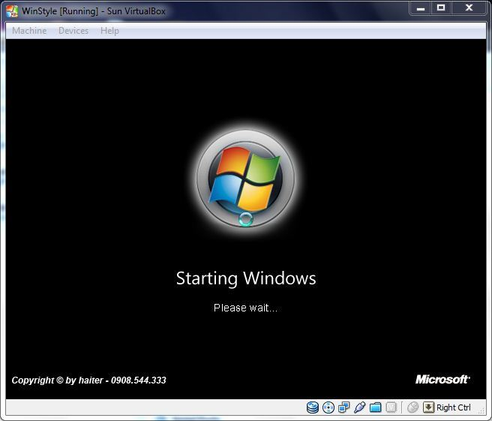Click the virtualization chip status icon

point(391,407)
